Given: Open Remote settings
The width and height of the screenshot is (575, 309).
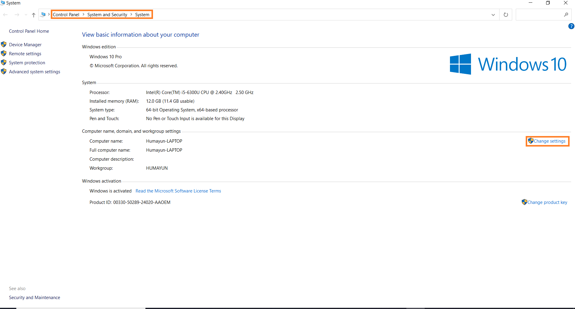Looking at the screenshot, I should pyautogui.click(x=25, y=54).
